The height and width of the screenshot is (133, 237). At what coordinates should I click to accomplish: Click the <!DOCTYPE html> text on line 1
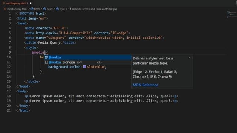coord(31,14)
